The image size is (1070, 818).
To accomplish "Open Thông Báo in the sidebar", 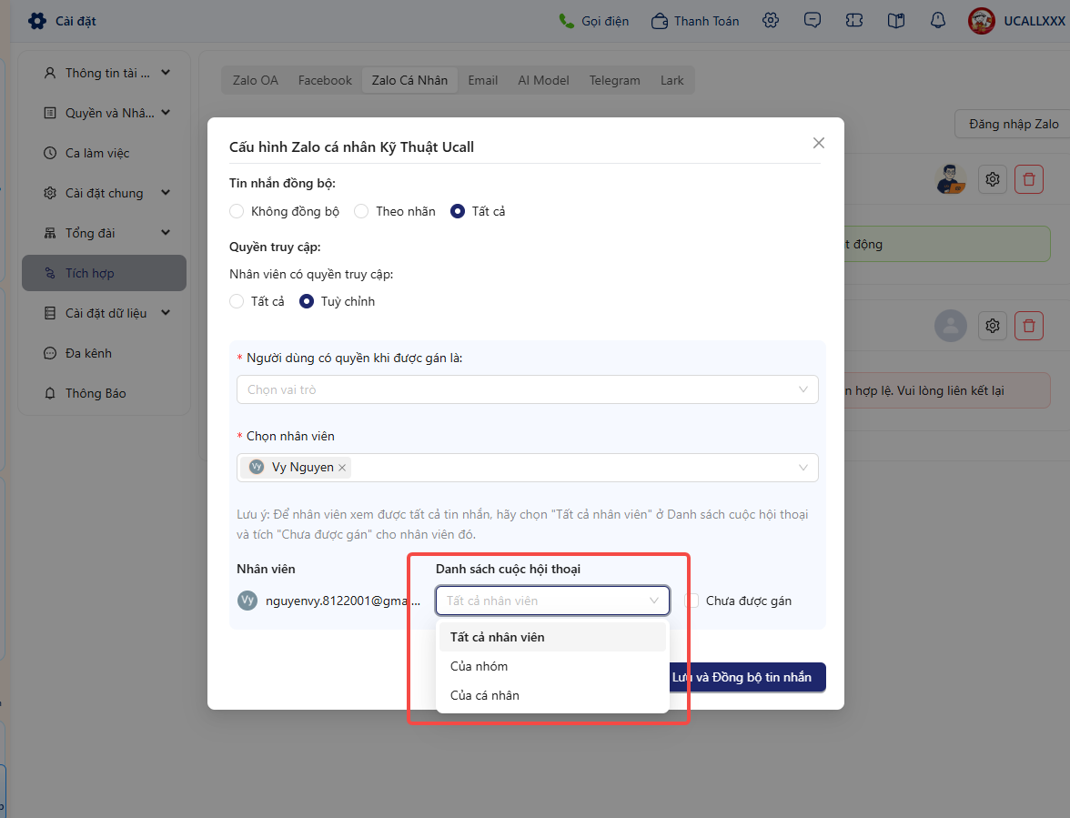I will 104,393.
